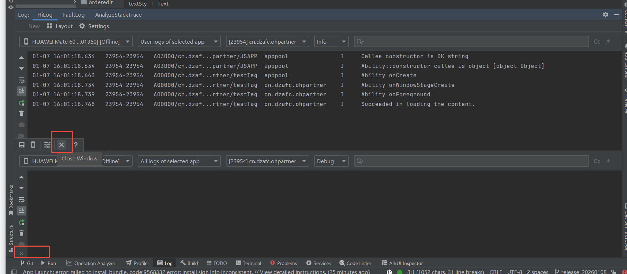The height and width of the screenshot is (274, 627).
Task: Clear the upper log with trash icon
Action: point(21,114)
